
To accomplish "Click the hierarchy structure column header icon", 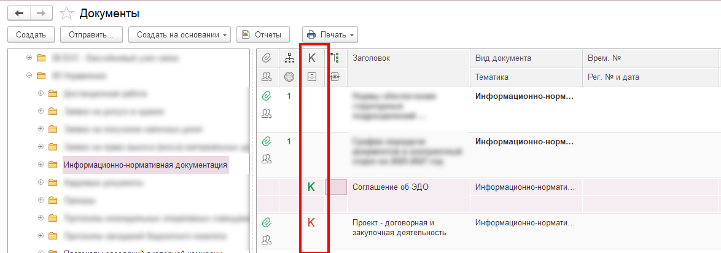I will 289,58.
